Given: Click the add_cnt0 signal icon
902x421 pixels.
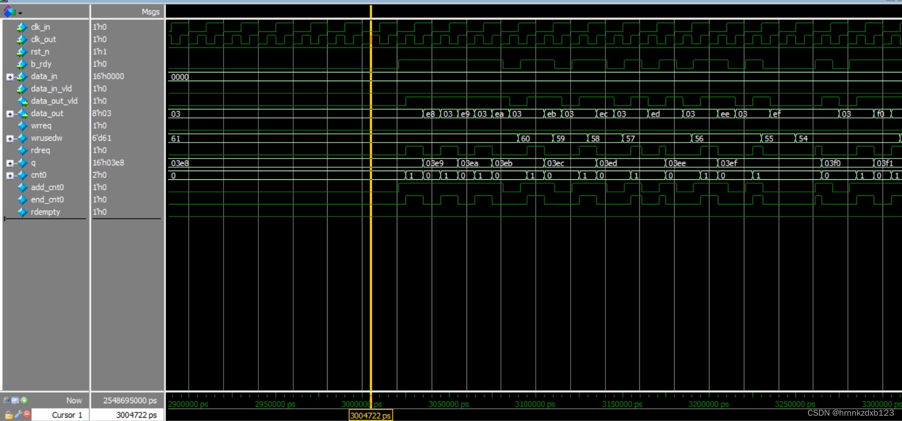Looking at the screenshot, I should 22,188.
